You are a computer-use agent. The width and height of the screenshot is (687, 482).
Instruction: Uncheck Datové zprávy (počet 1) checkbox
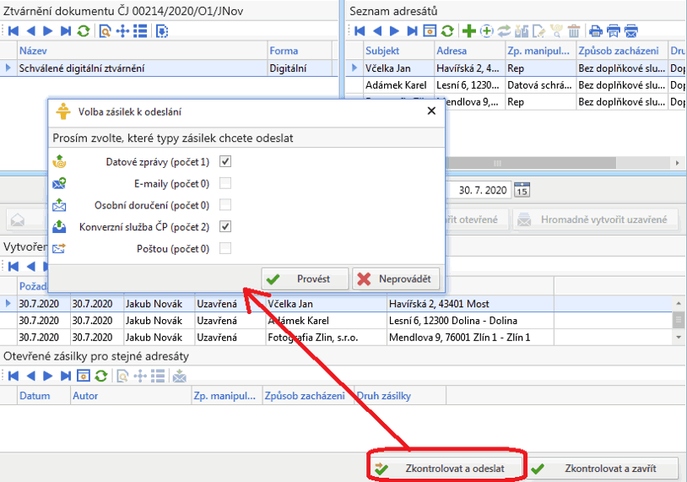coord(225,161)
